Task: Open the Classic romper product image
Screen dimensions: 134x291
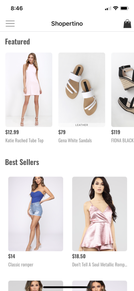Action: point(35,214)
